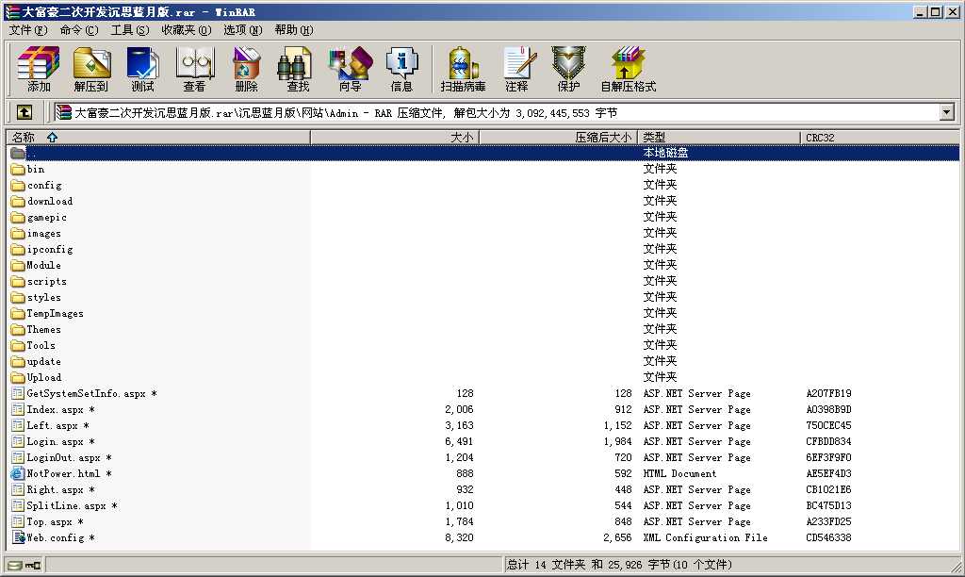
Task: Open the Wizard (向导) icon
Action: 351,69
